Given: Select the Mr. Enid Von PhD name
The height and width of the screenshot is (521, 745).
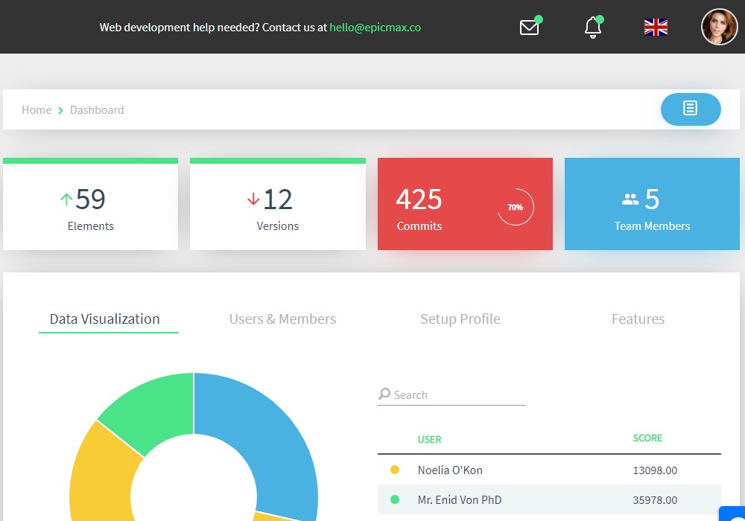Looking at the screenshot, I should tap(460, 499).
